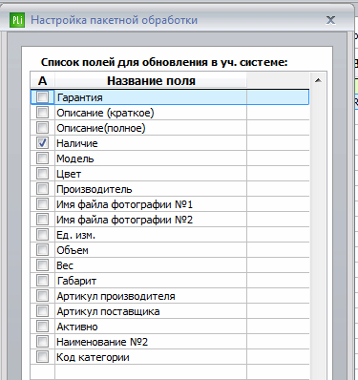Uncheck the Наличие checkbox
358x380 pixels.
(42, 142)
